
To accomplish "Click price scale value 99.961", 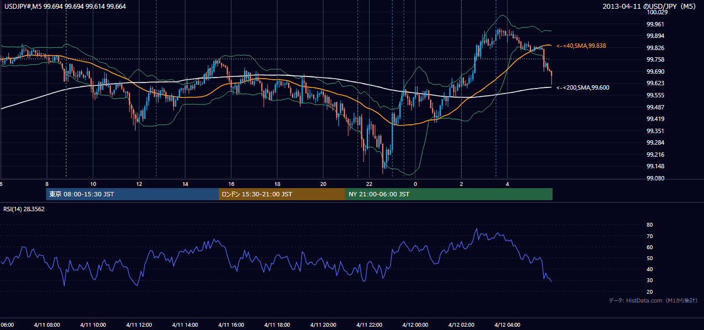I will coord(655,24).
